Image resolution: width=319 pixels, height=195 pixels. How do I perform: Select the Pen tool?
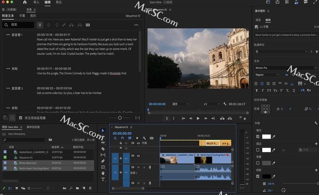pos(103,161)
